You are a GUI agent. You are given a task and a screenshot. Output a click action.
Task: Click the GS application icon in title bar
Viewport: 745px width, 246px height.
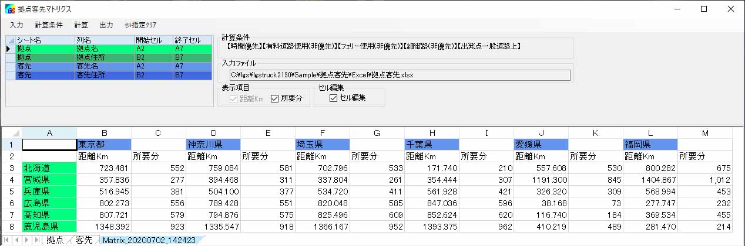(x=9, y=9)
